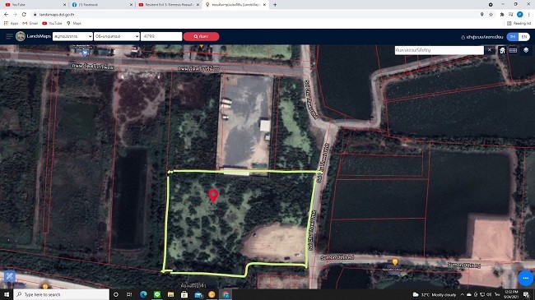
Task: Click the red search button
Action: (x=202, y=36)
